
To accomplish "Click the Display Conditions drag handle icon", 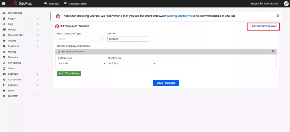I will click(59, 51).
